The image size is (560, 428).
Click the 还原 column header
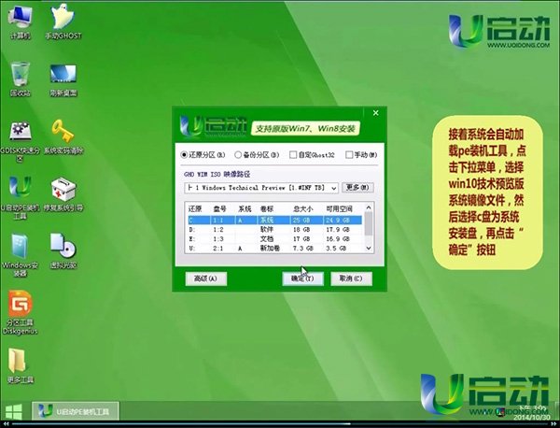pyautogui.click(x=195, y=208)
